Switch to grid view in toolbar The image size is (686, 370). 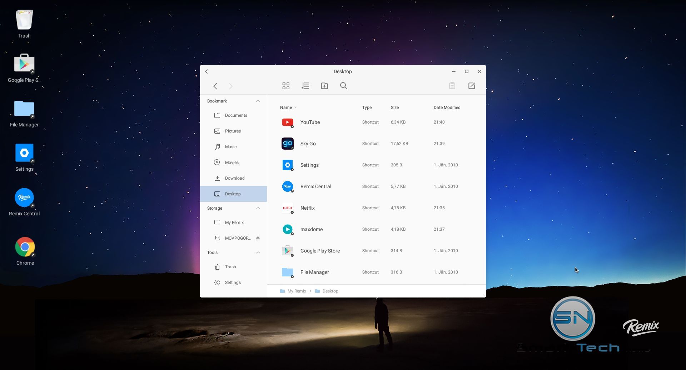click(286, 86)
